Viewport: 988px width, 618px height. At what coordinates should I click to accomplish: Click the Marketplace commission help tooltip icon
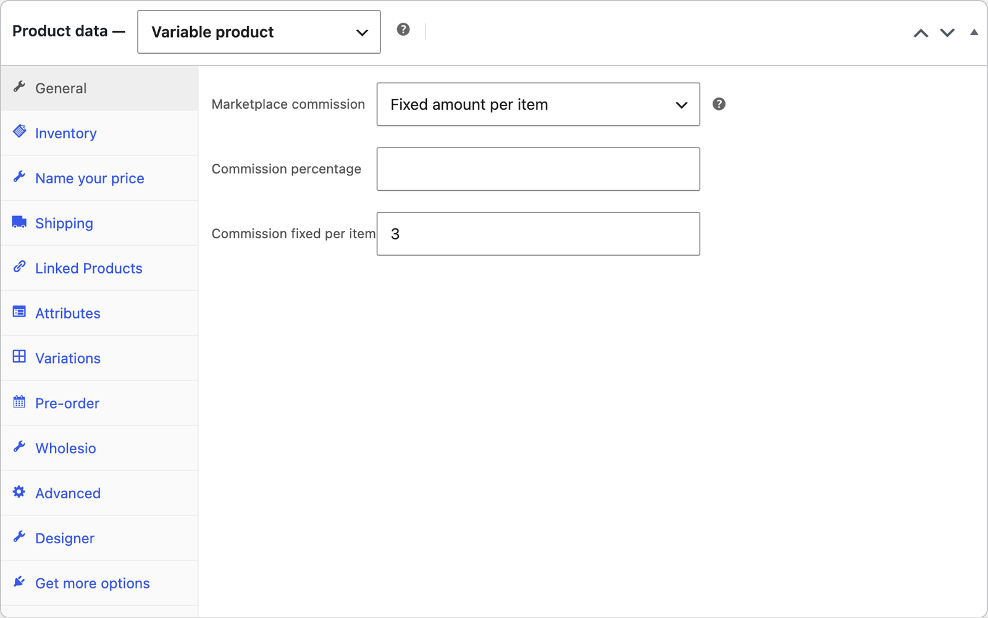pos(719,104)
